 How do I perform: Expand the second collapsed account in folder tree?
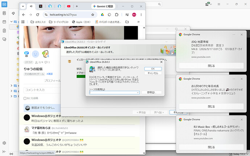(11, 85)
